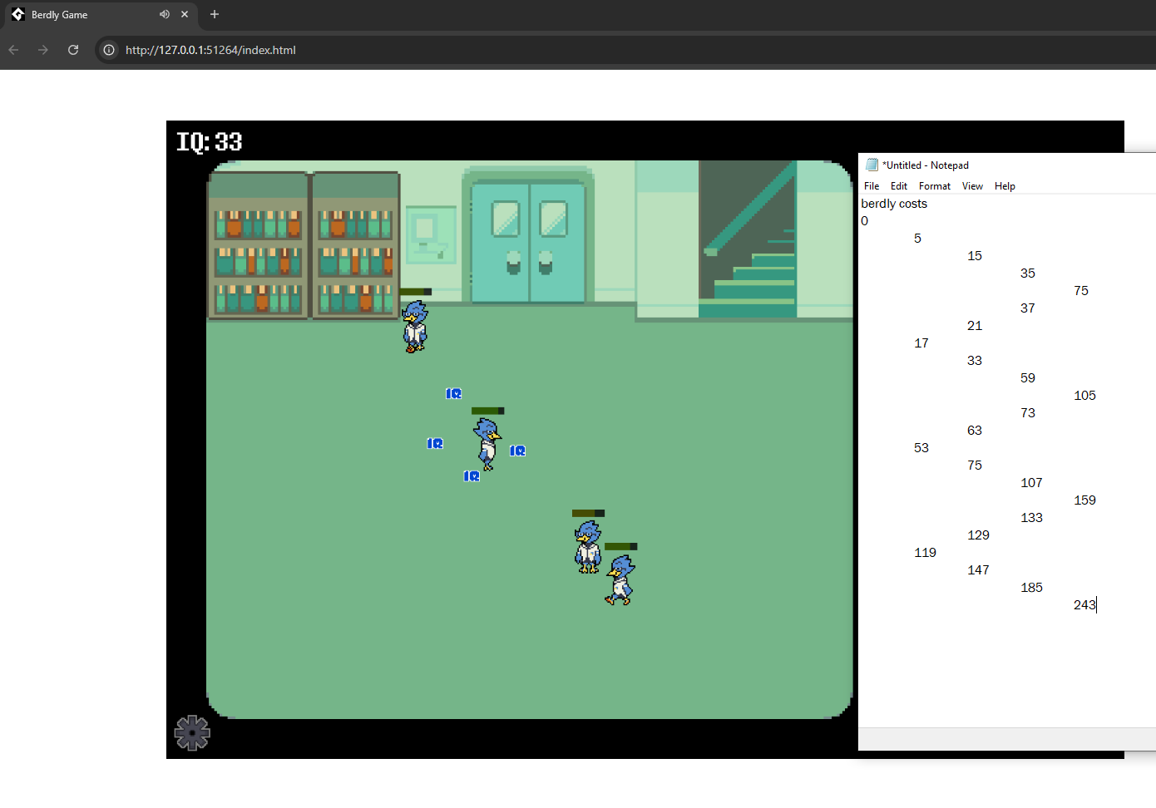Place cursor at '105' in Notepad
This screenshot has width=1156, height=808.
[1085, 396]
